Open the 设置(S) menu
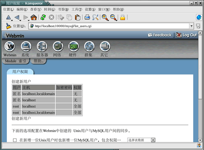This screenshot has height=150, width=204. coord(90,9)
